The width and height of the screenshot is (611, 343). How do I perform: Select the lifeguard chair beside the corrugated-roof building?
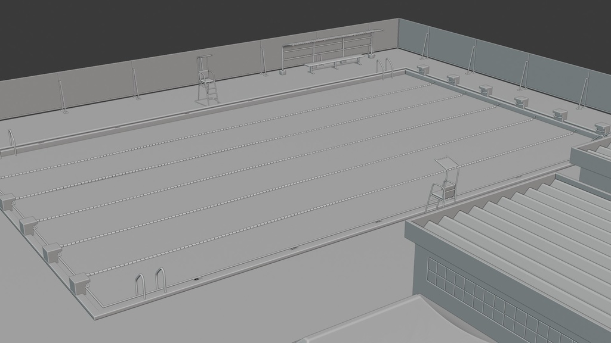[x=442, y=184]
